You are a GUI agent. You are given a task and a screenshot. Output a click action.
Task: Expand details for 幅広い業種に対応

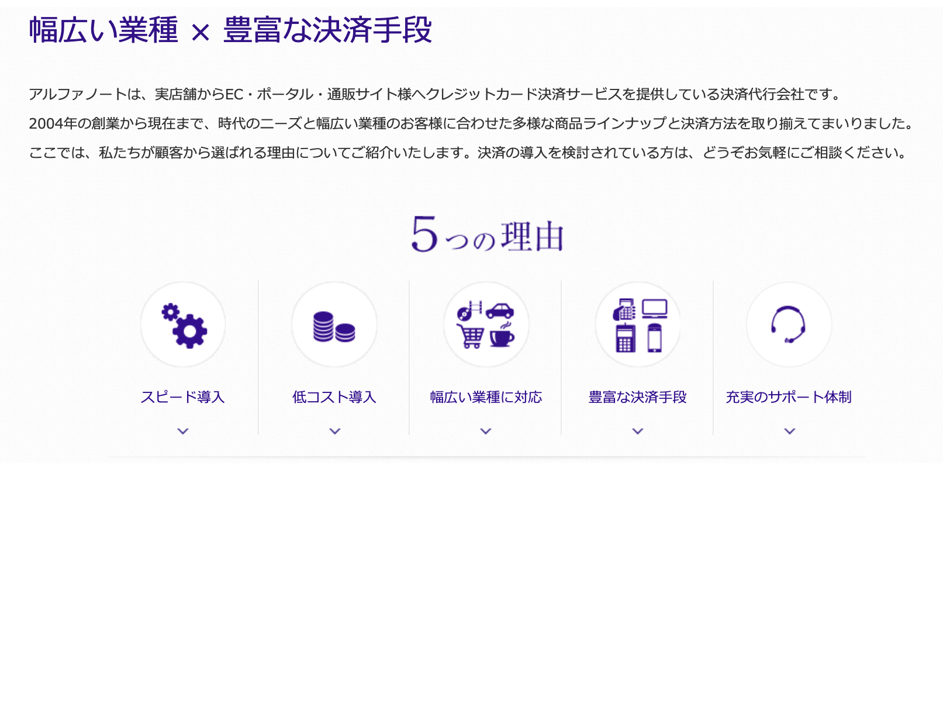tap(486, 431)
